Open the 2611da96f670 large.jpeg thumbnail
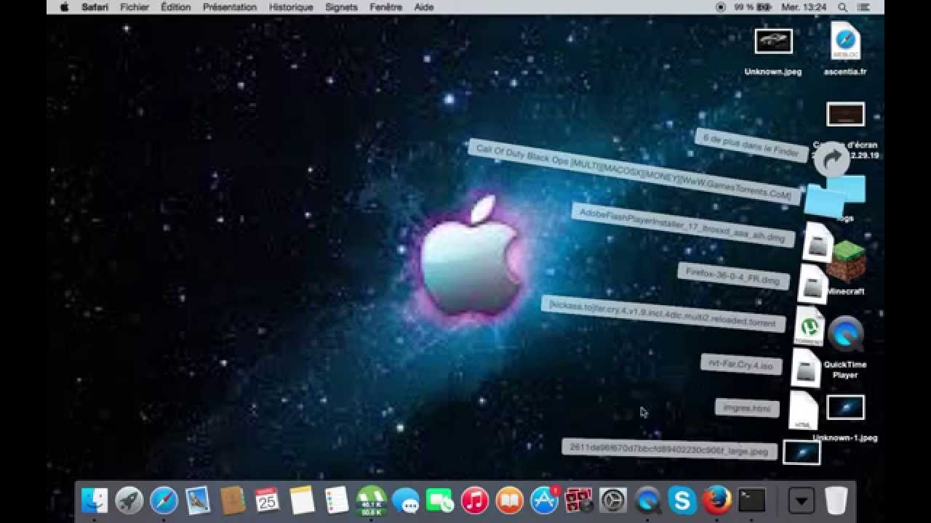Viewport: 931px width, 523px height. click(802, 453)
